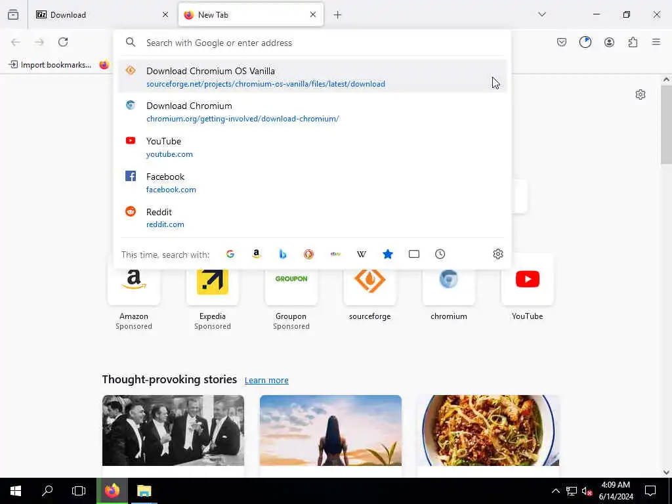The image size is (672, 504).
Task: Search history with the clock icon
Action: point(440,254)
